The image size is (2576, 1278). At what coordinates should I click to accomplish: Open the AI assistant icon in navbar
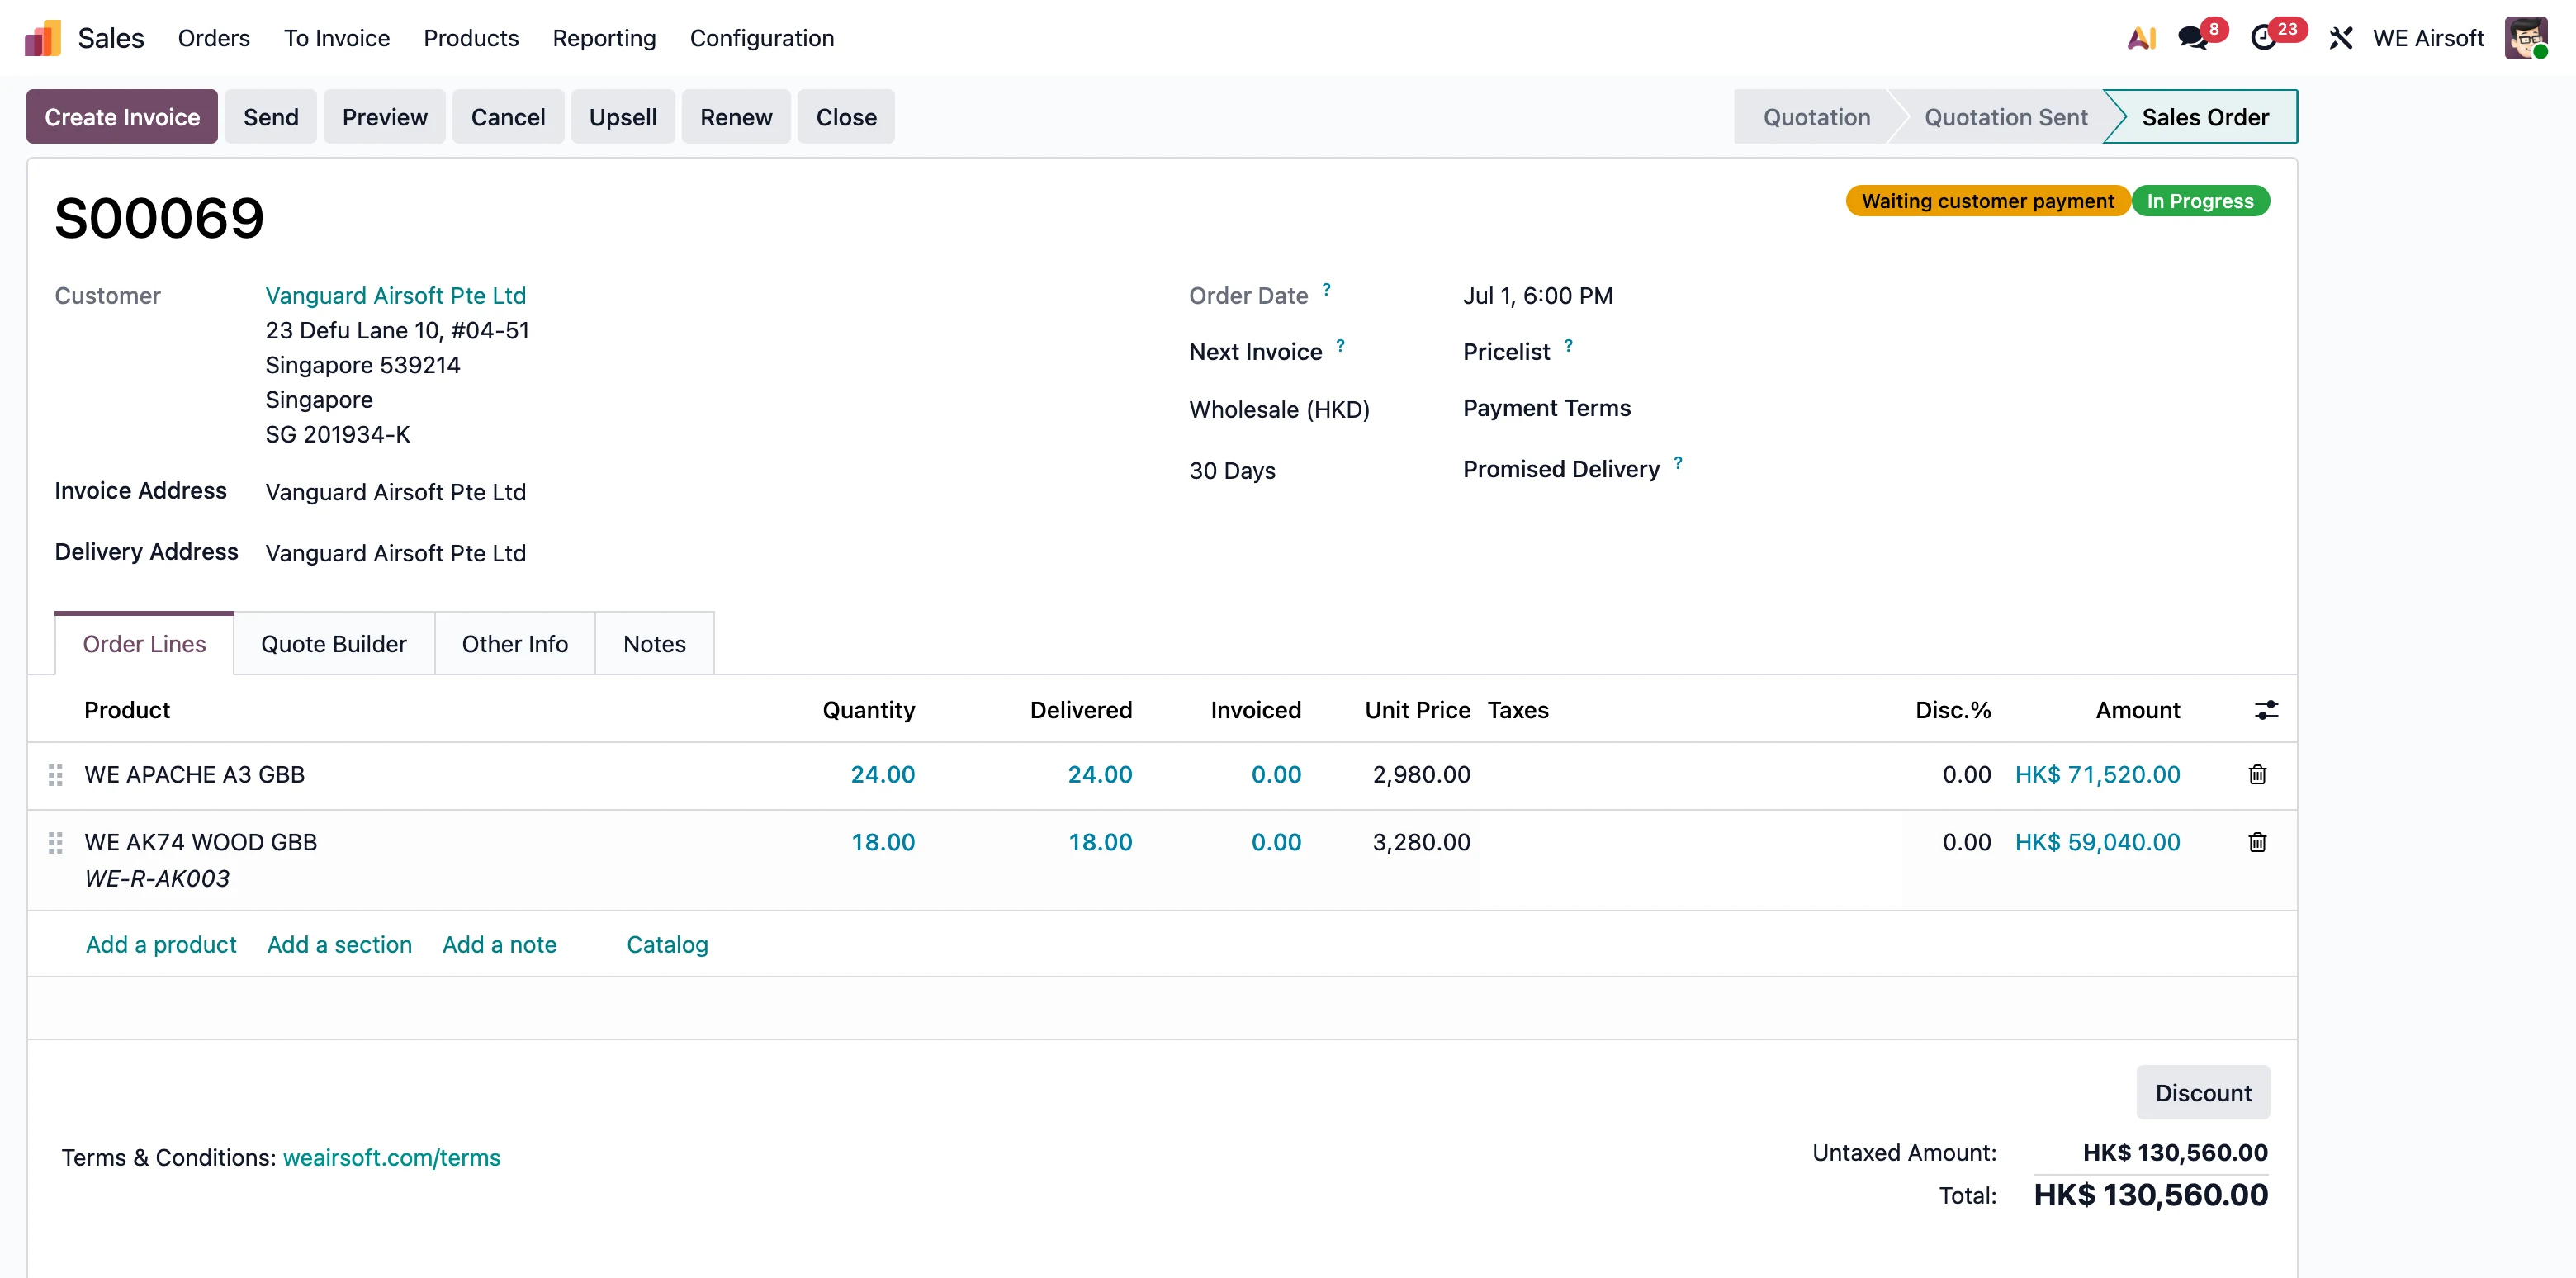[x=2141, y=38]
